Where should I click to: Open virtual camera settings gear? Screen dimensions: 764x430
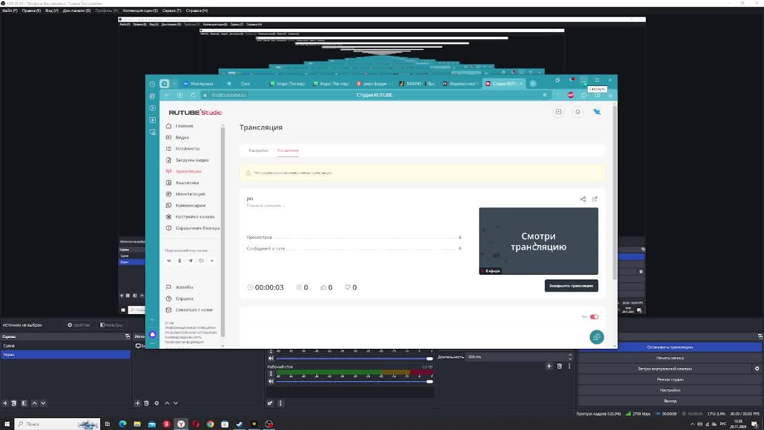coord(757,368)
